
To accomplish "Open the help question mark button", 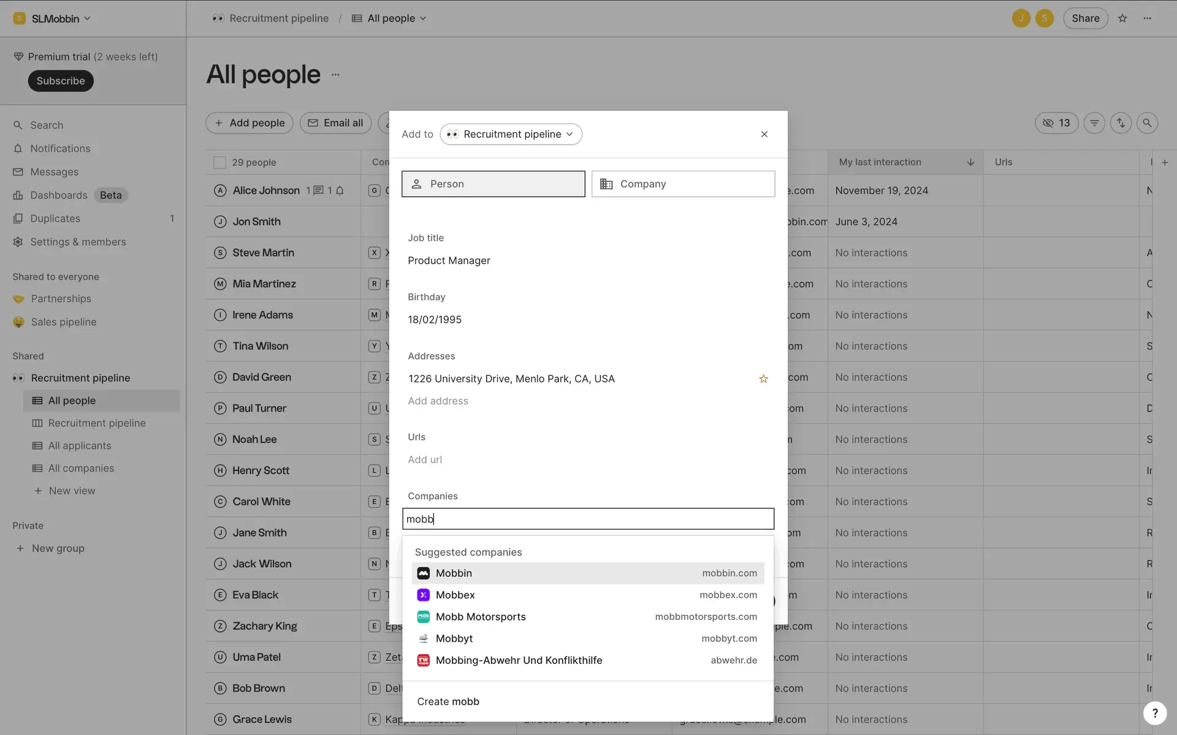I will click(x=1155, y=712).
